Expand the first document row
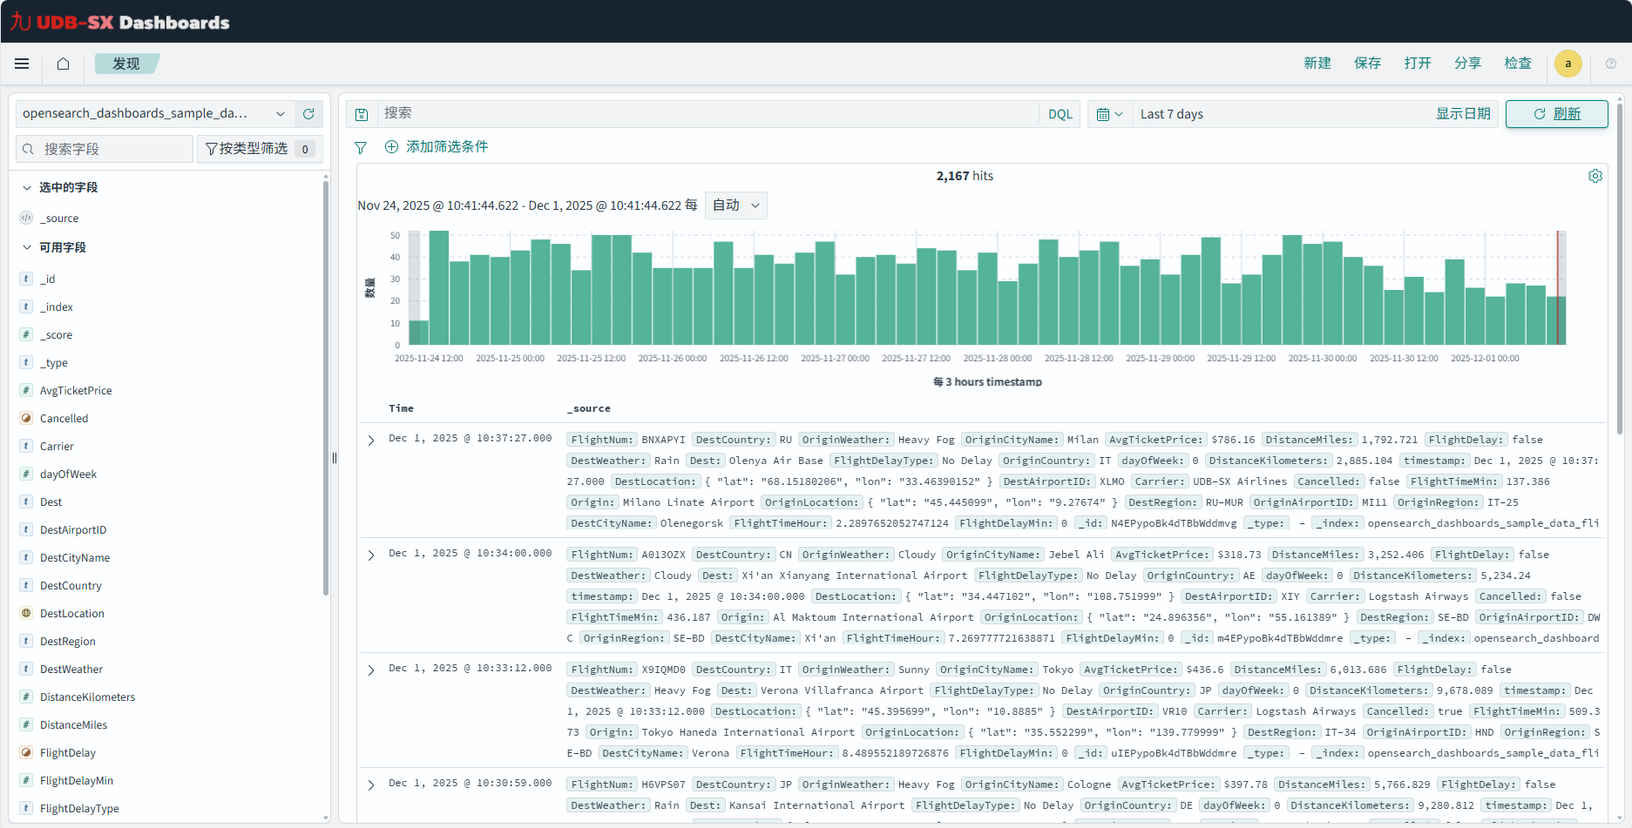 pyautogui.click(x=371, y=440)
